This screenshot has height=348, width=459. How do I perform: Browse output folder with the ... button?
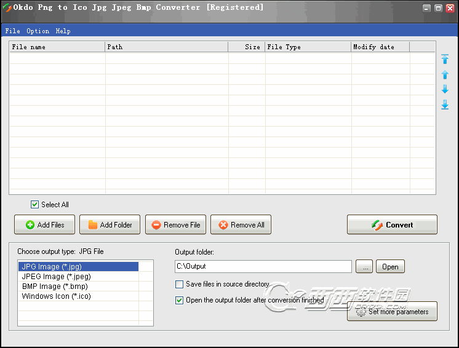pos(364,266)
